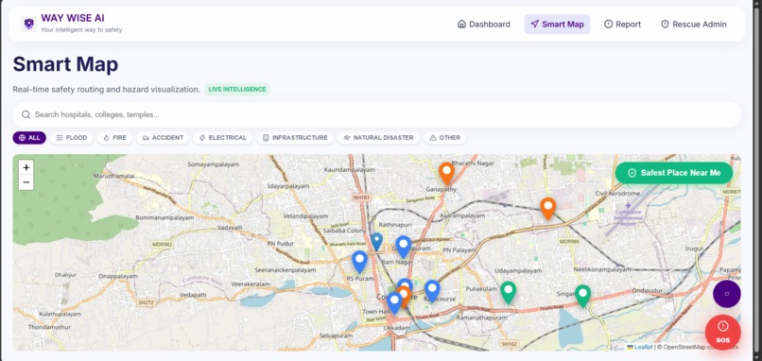
Task: Click Safest Place Near Me button
Action: click(673, 173)
